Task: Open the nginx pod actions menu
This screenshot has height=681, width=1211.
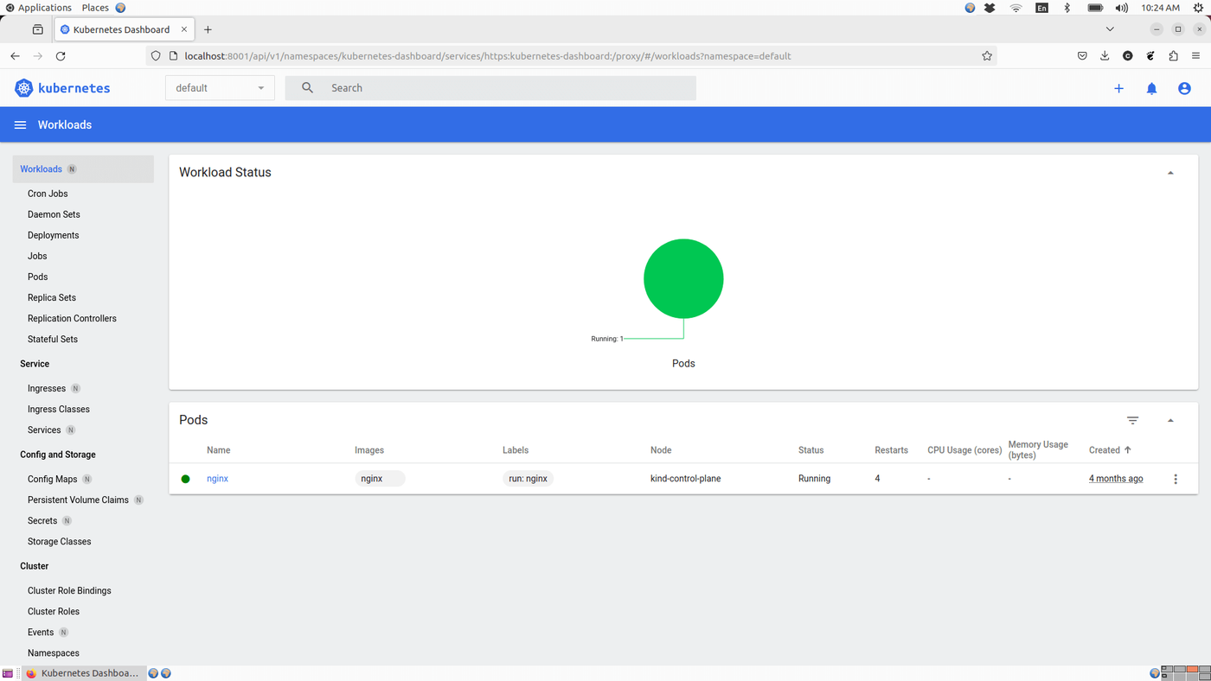Action: pyautogui.click(x=1175, y=479)
